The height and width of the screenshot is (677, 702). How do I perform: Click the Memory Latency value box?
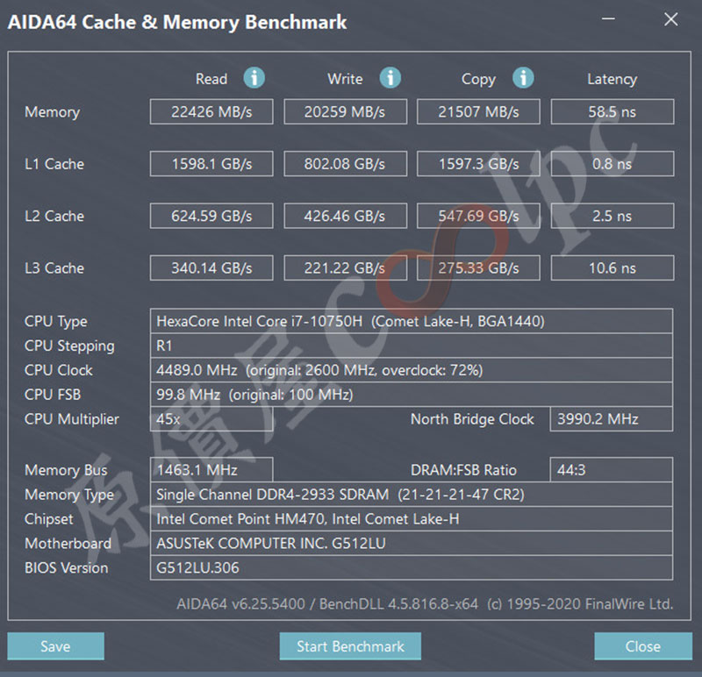point(612,112)
